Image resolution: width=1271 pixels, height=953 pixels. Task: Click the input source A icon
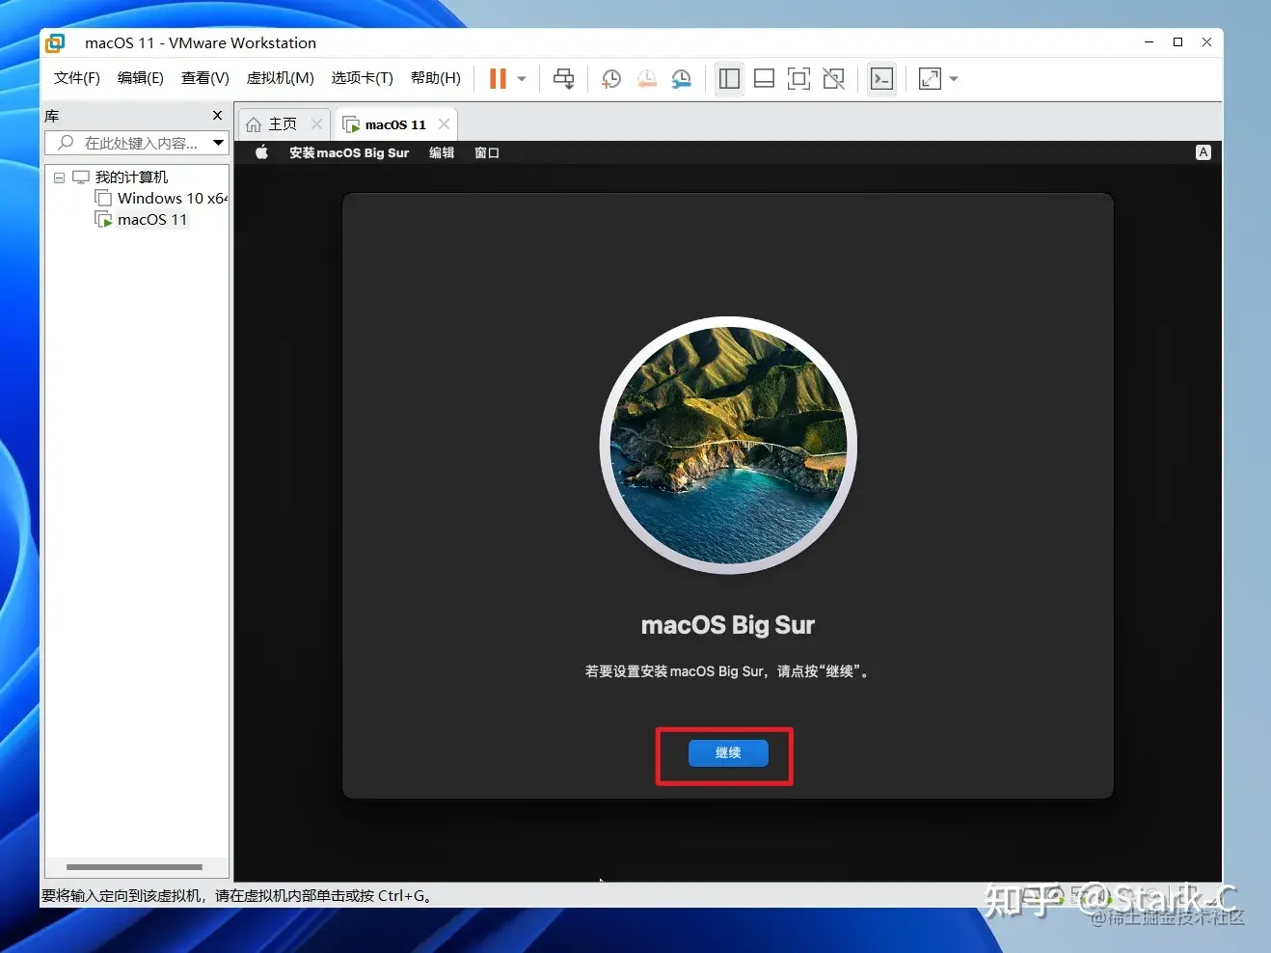pyautogui.click(x=1203, y=152)
